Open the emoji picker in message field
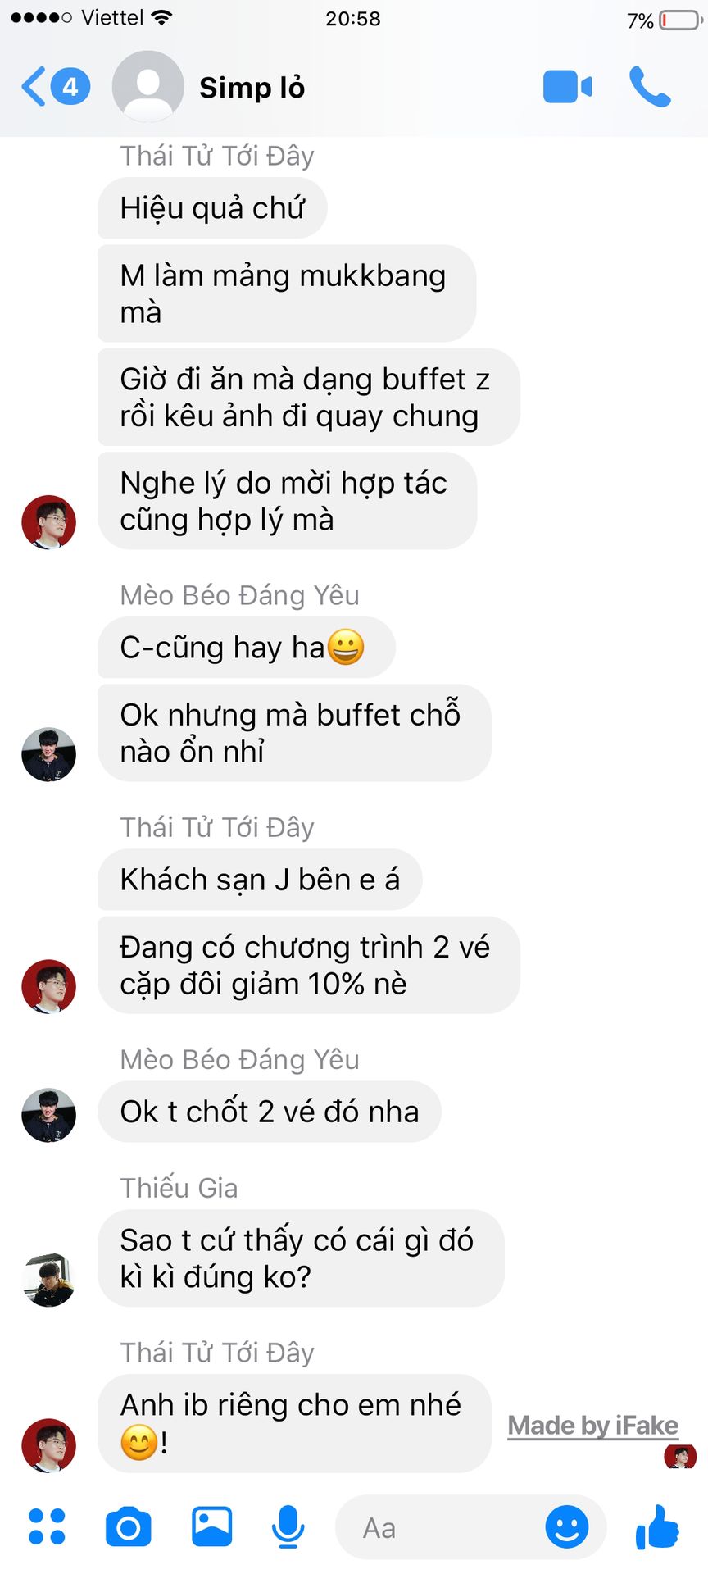Screen dimensions: 708x1574 click(x=567, y=1526)
